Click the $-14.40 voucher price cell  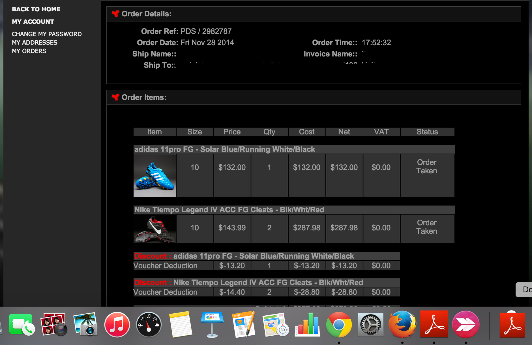point(232,292)
